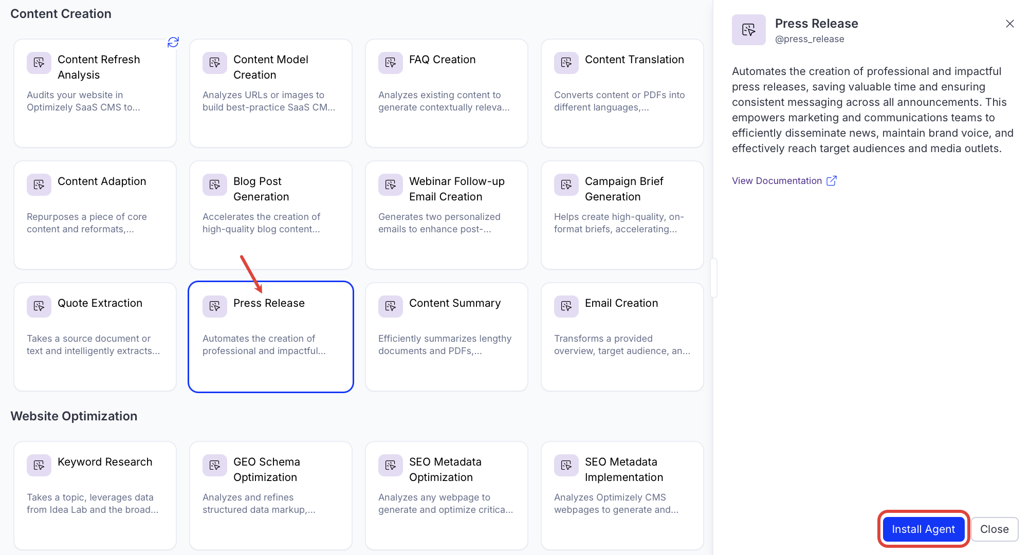1029x555 pixels.
Task: Click external link icon beside View Documentation
Action: tap(832, 181)
